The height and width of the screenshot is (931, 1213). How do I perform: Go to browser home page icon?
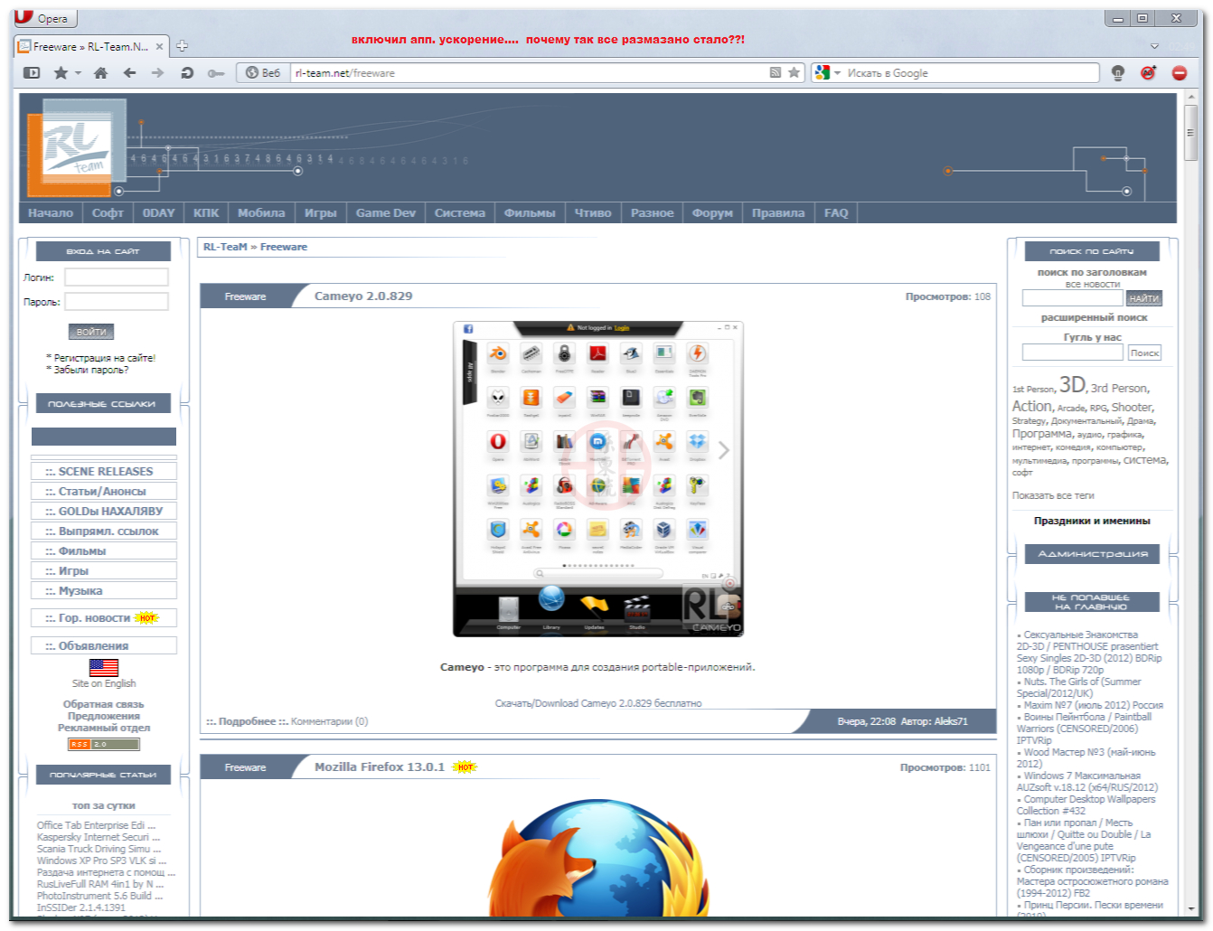pos(100,73)
